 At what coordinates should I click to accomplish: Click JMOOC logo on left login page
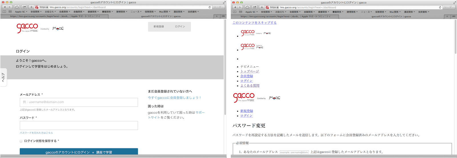coord(58,29)
